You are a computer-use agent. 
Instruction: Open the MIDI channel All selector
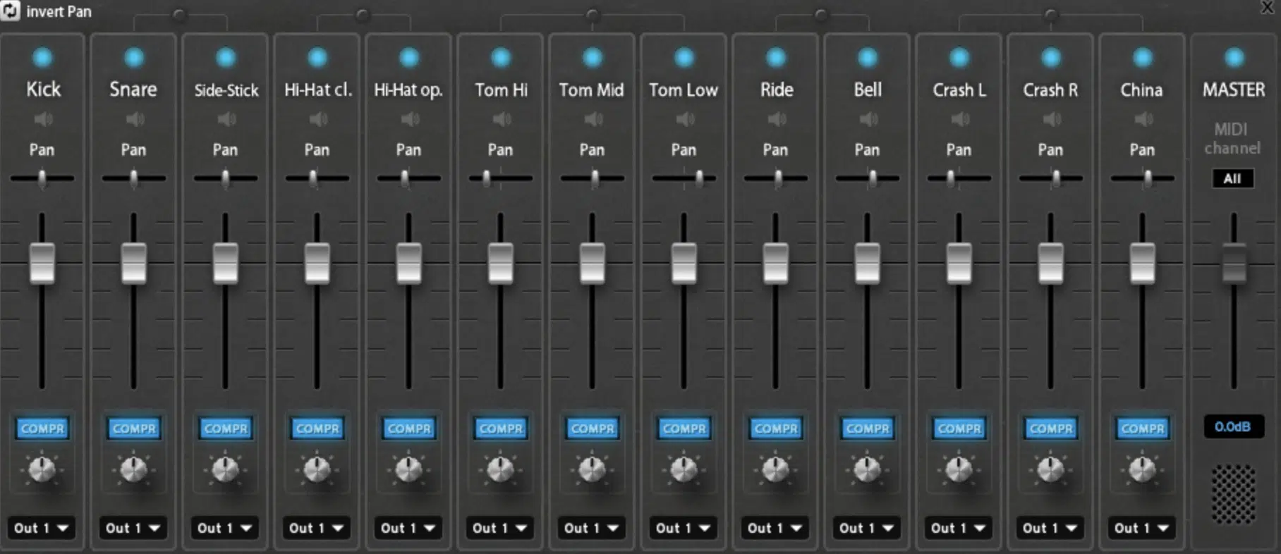coord(1233,178)
